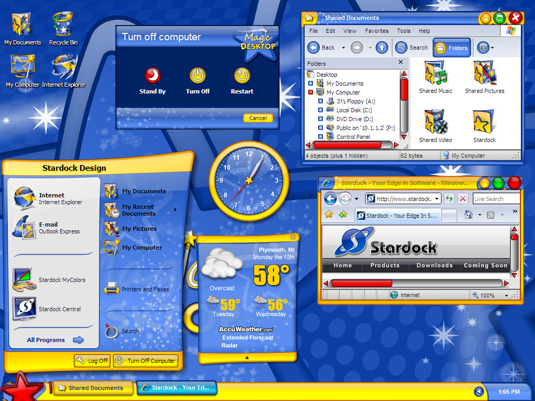Expand Public on '10.1.1.2' (P:) node
535x401 pixels.
point(320,127)
